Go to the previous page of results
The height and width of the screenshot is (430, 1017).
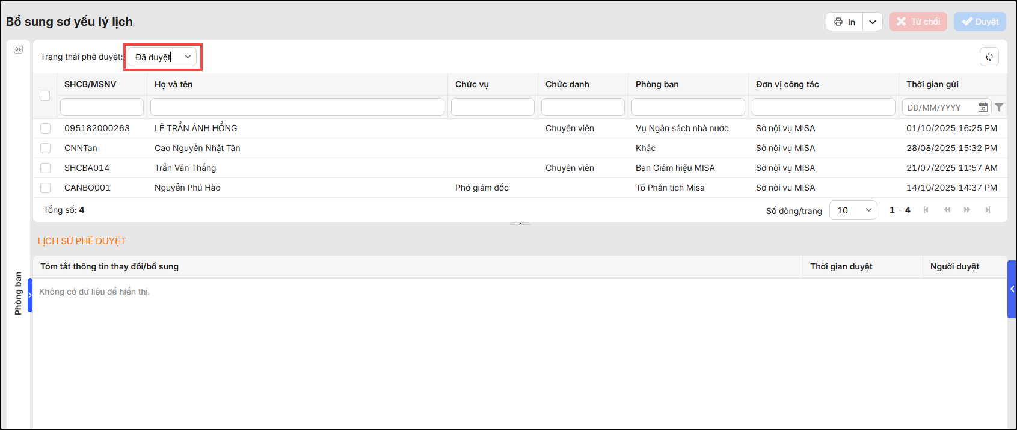[x=947, y=210]
